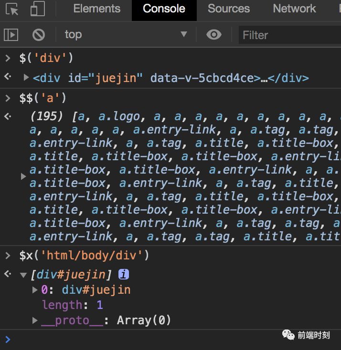Open the Sources tab
Image resolution: width=341 pixels, height=350 pixels.
pyautogui.click(x=228, y=9)
